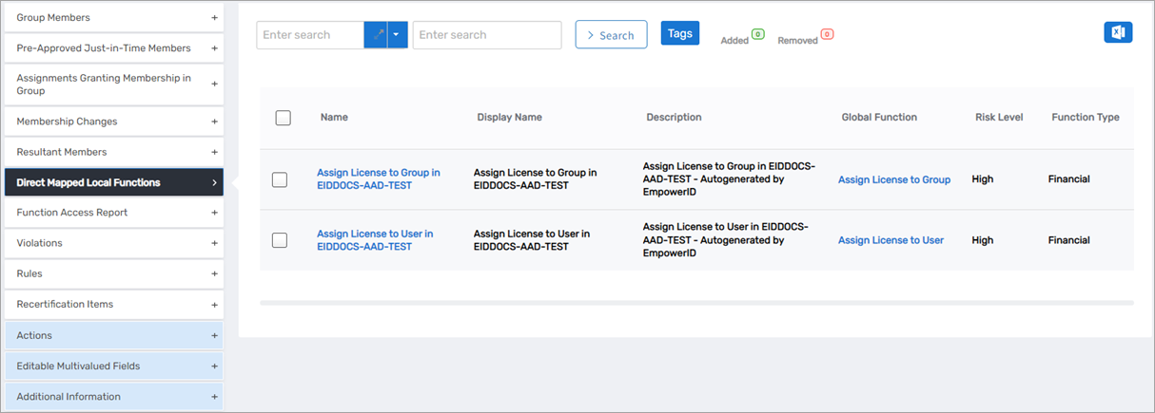Click the horizontal scrollbar below the table
This screenshot has height=413, width=1155.
click(695, 303)
